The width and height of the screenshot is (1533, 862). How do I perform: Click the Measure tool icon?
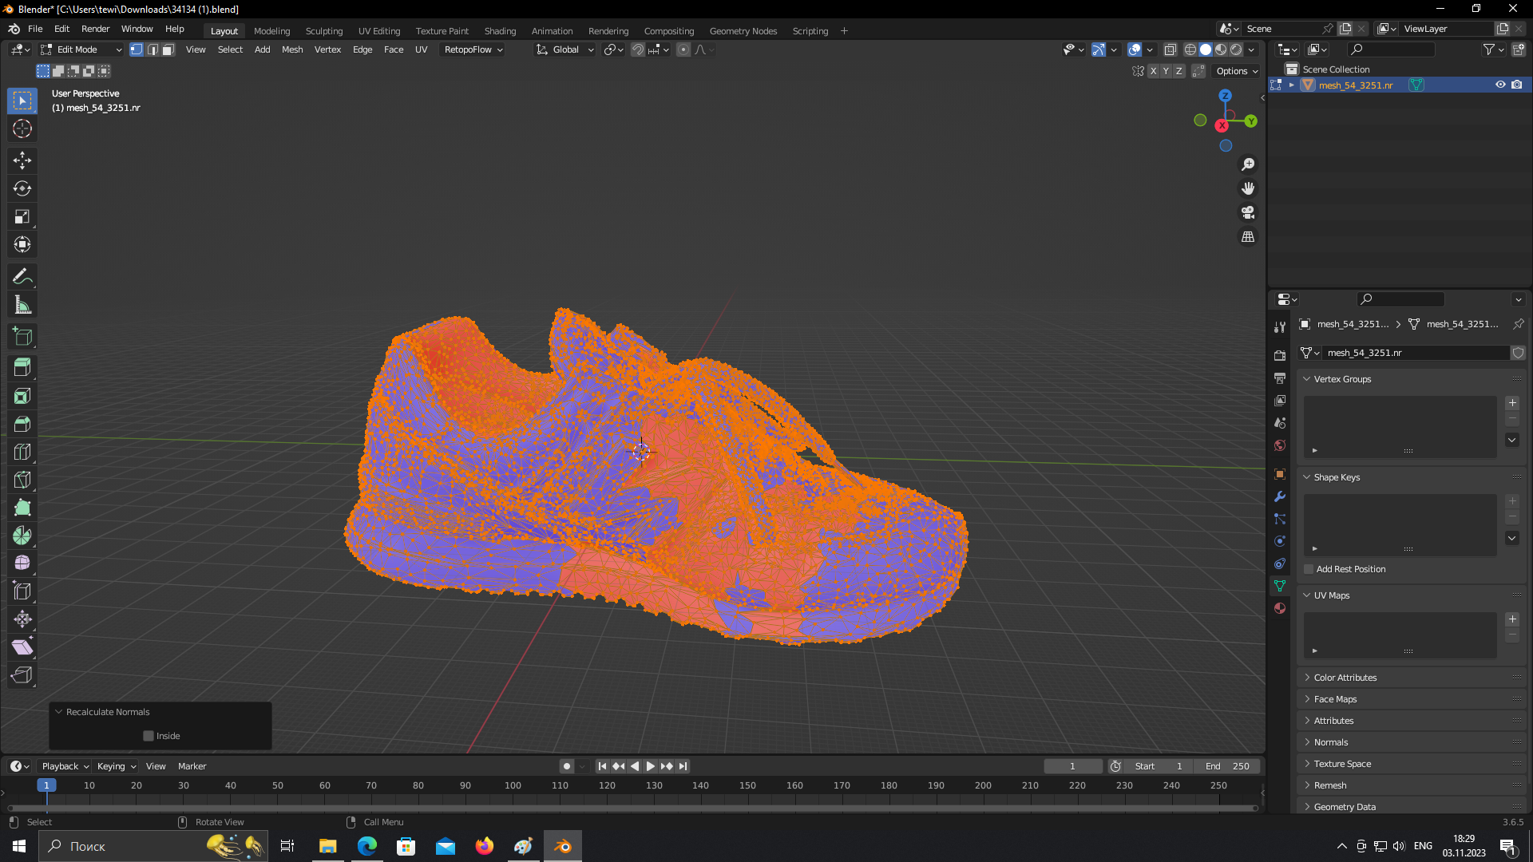pos(23,305)
